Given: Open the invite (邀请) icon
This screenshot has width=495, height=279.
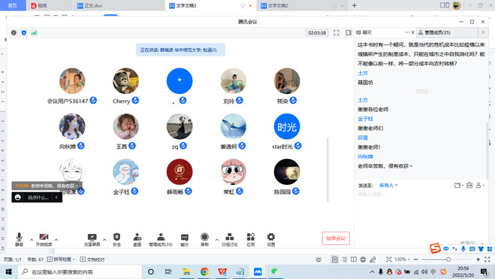Looking at the screenshot, I should click(x=137, y=240).
